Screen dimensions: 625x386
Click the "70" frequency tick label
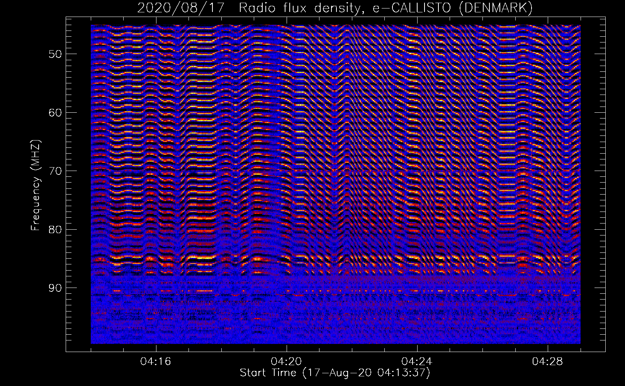click(55, 171)
